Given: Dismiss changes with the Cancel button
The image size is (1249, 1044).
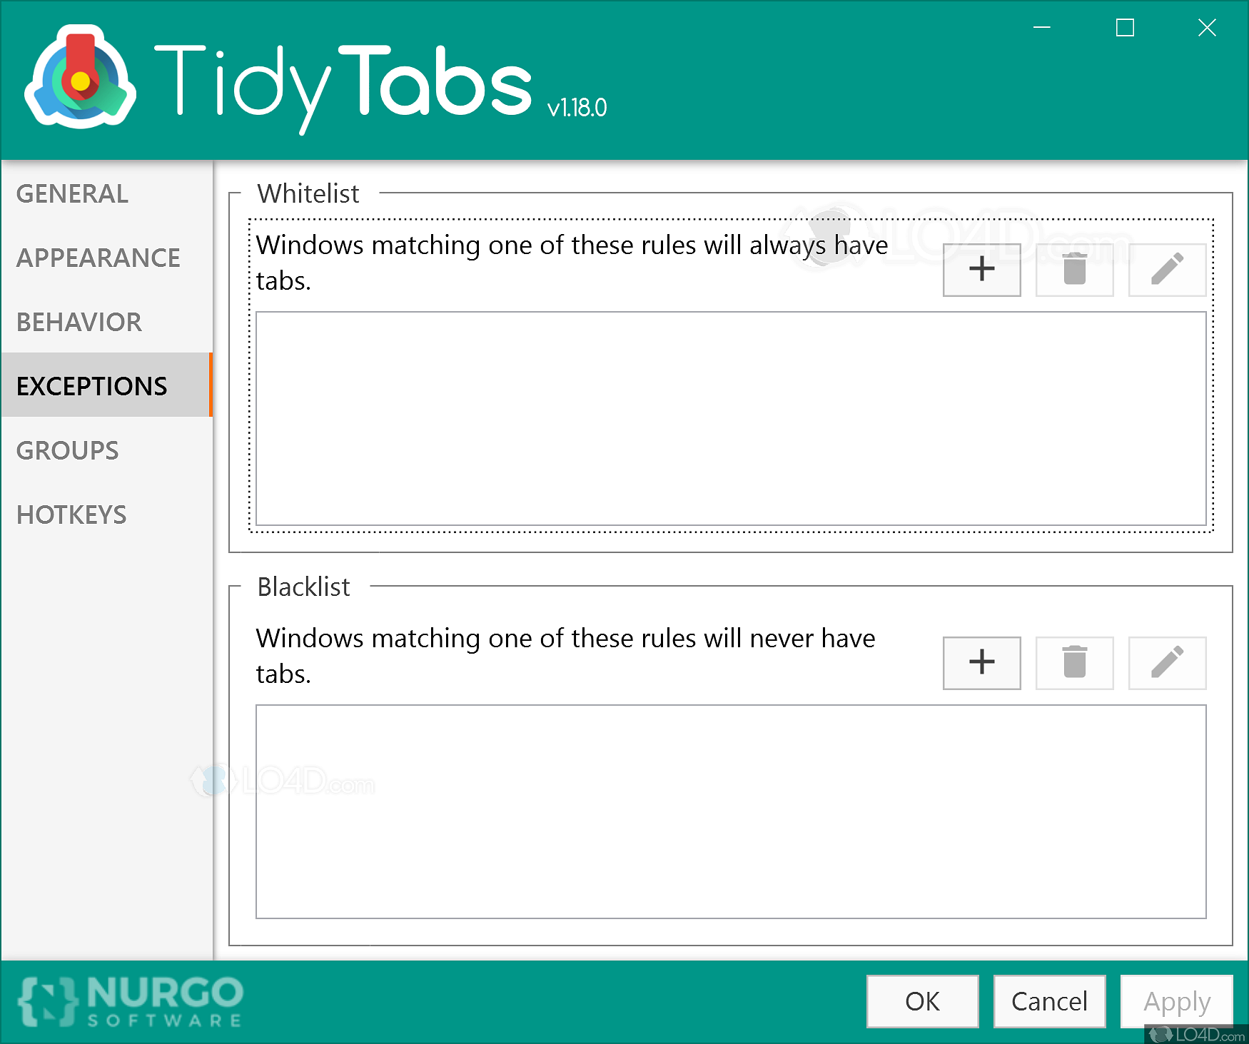Looking at the screenshot, I should [1048, 1001].
